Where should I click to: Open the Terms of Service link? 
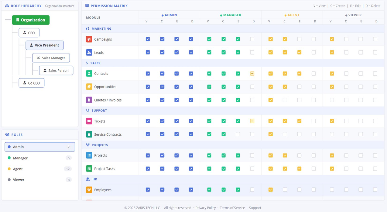point(232,208)
